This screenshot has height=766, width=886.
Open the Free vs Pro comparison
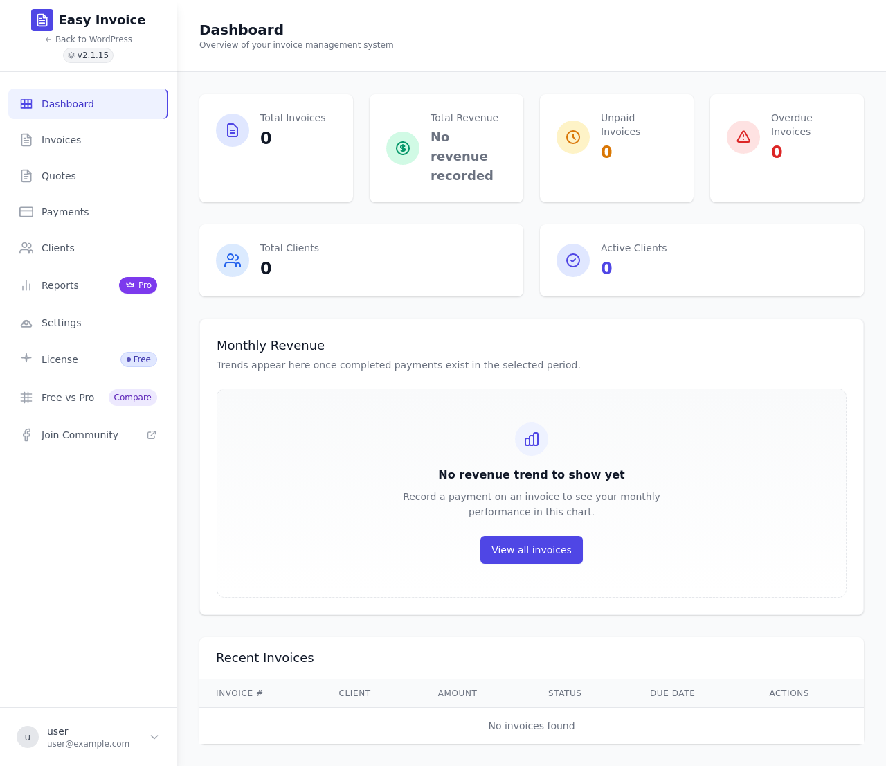tap(88, 398)
